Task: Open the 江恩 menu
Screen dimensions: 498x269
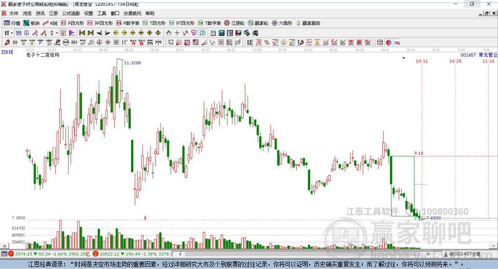Action: pos(53,13)
